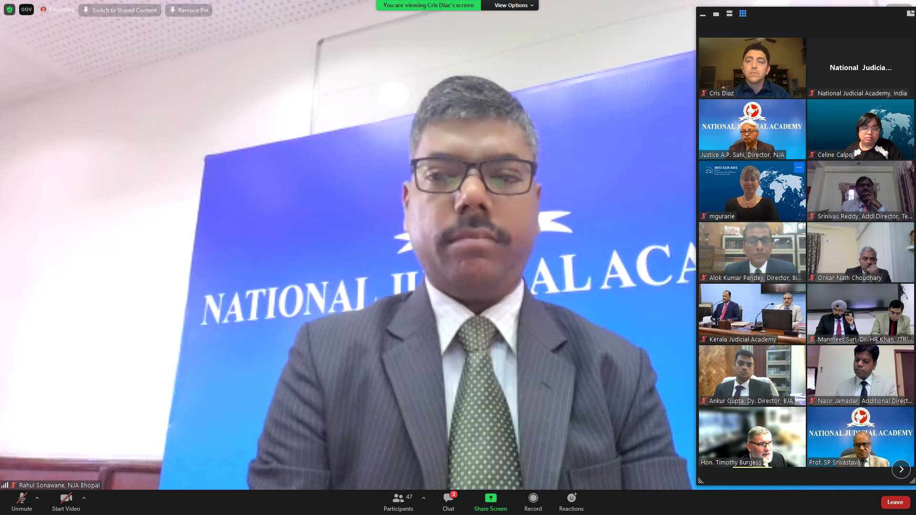Click the green encryption shield icon
The width and height of the screenshot is (916, 515).
(9, 10)
